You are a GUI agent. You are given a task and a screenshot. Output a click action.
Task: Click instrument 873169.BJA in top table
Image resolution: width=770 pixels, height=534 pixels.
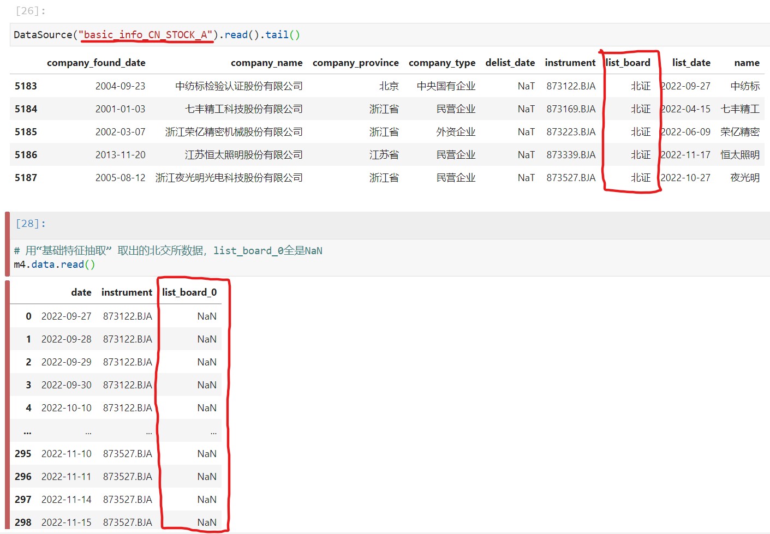pos(571,109)
